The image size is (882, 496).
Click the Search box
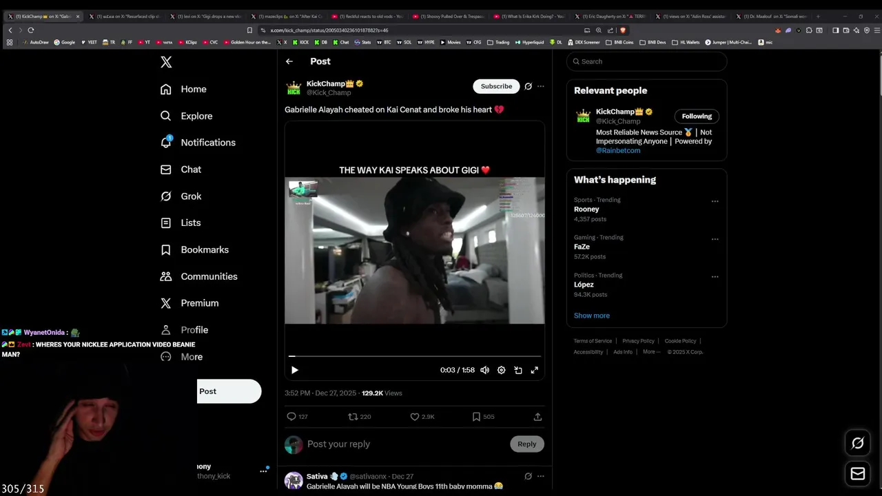click(x=646, y=61)
